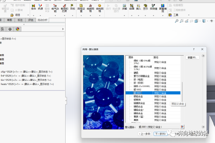Click the zoom to fit view icon
The height and width of the screenshot is (143, 215).
tap(177, 21)
